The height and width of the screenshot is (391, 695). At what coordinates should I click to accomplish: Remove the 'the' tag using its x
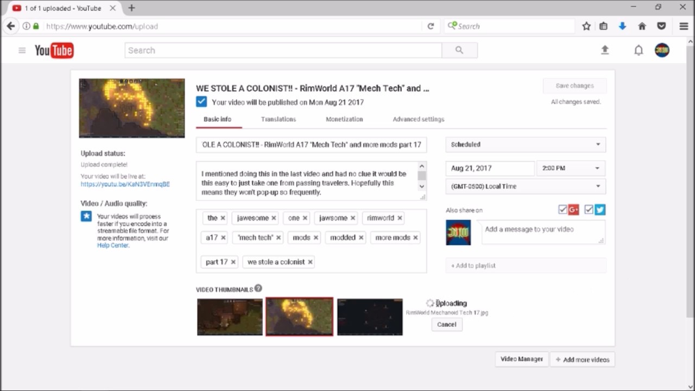tap(223, 218)
